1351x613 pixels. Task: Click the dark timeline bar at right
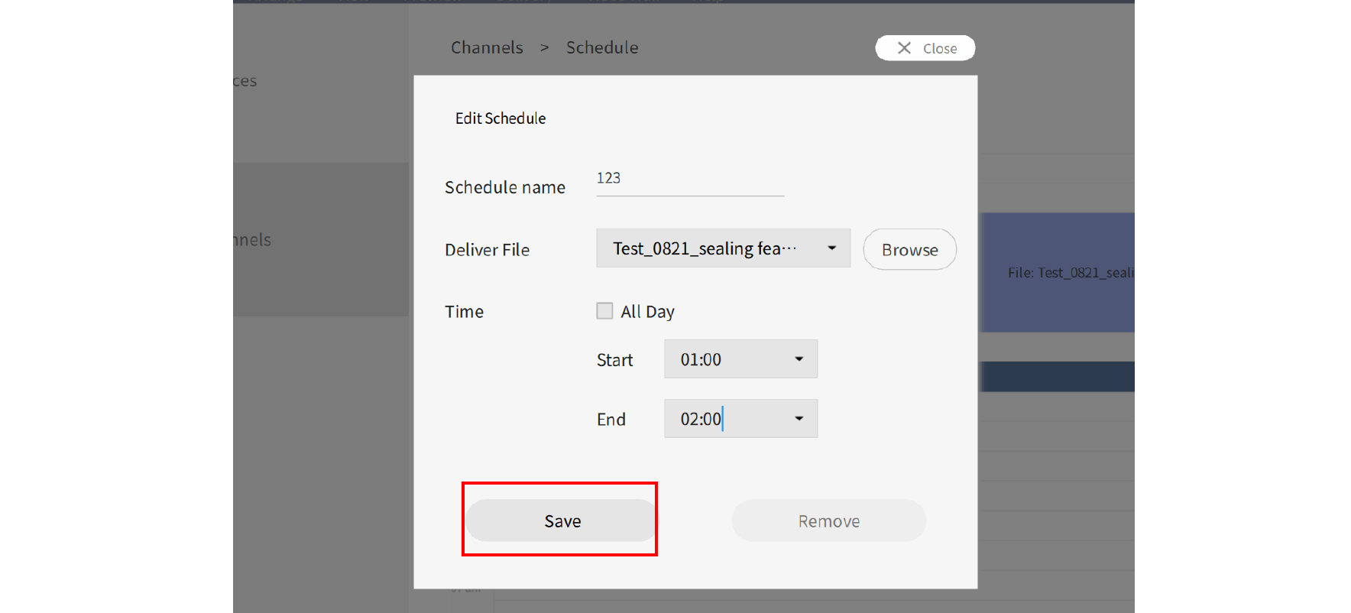[1057, 377]
